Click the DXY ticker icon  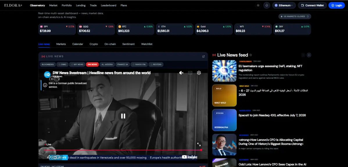pos(276,26)
